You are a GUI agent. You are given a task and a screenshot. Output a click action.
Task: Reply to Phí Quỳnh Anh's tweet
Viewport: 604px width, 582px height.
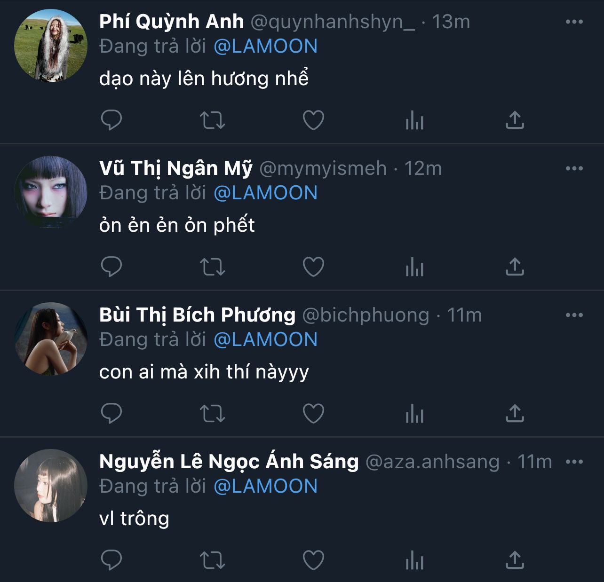click(x=111, y=120)
